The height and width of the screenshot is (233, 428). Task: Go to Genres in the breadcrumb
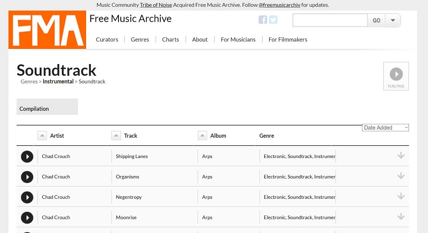coord(29,82)
